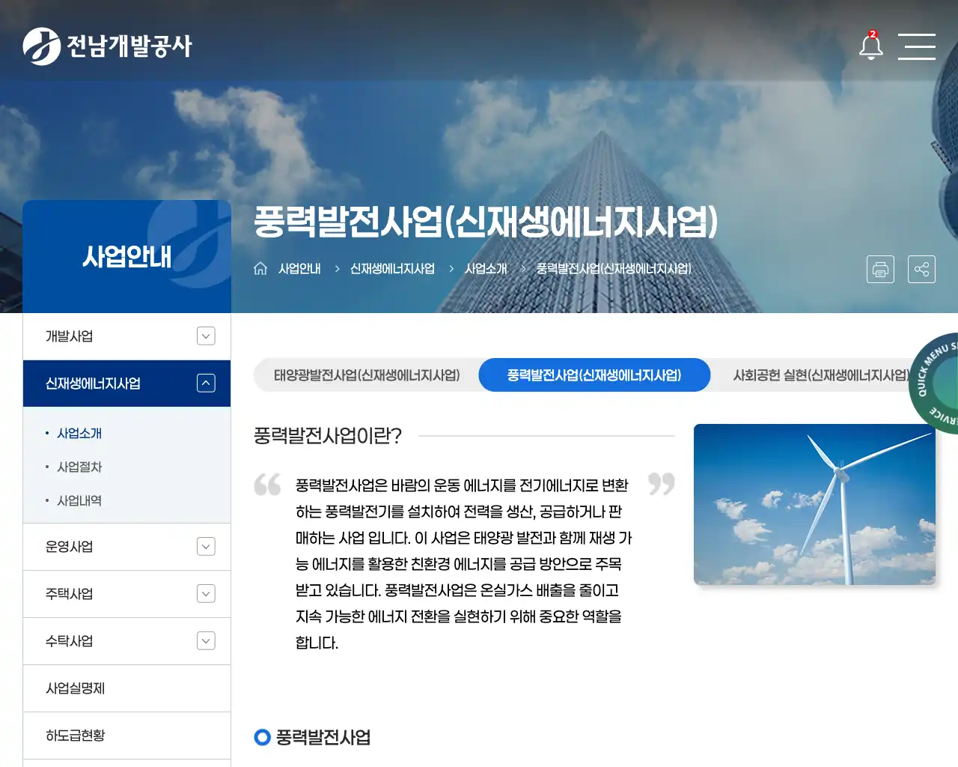Viewport: 958px width, 767px height.
Task: Select 개발사업 in the sidebar
Action: 126,336
